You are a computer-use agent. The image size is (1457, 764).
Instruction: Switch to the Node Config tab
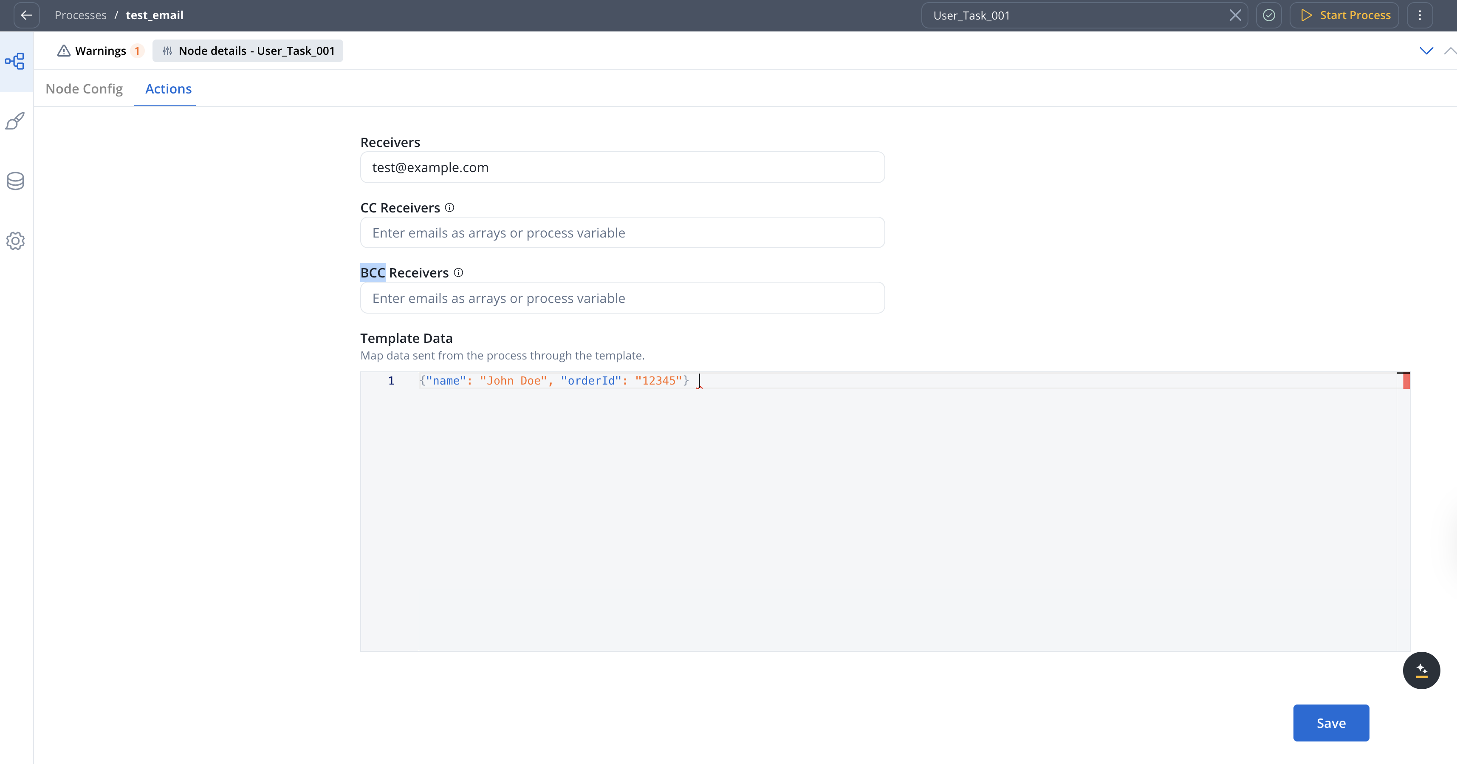pyautogui.click(x=84, y=89)
